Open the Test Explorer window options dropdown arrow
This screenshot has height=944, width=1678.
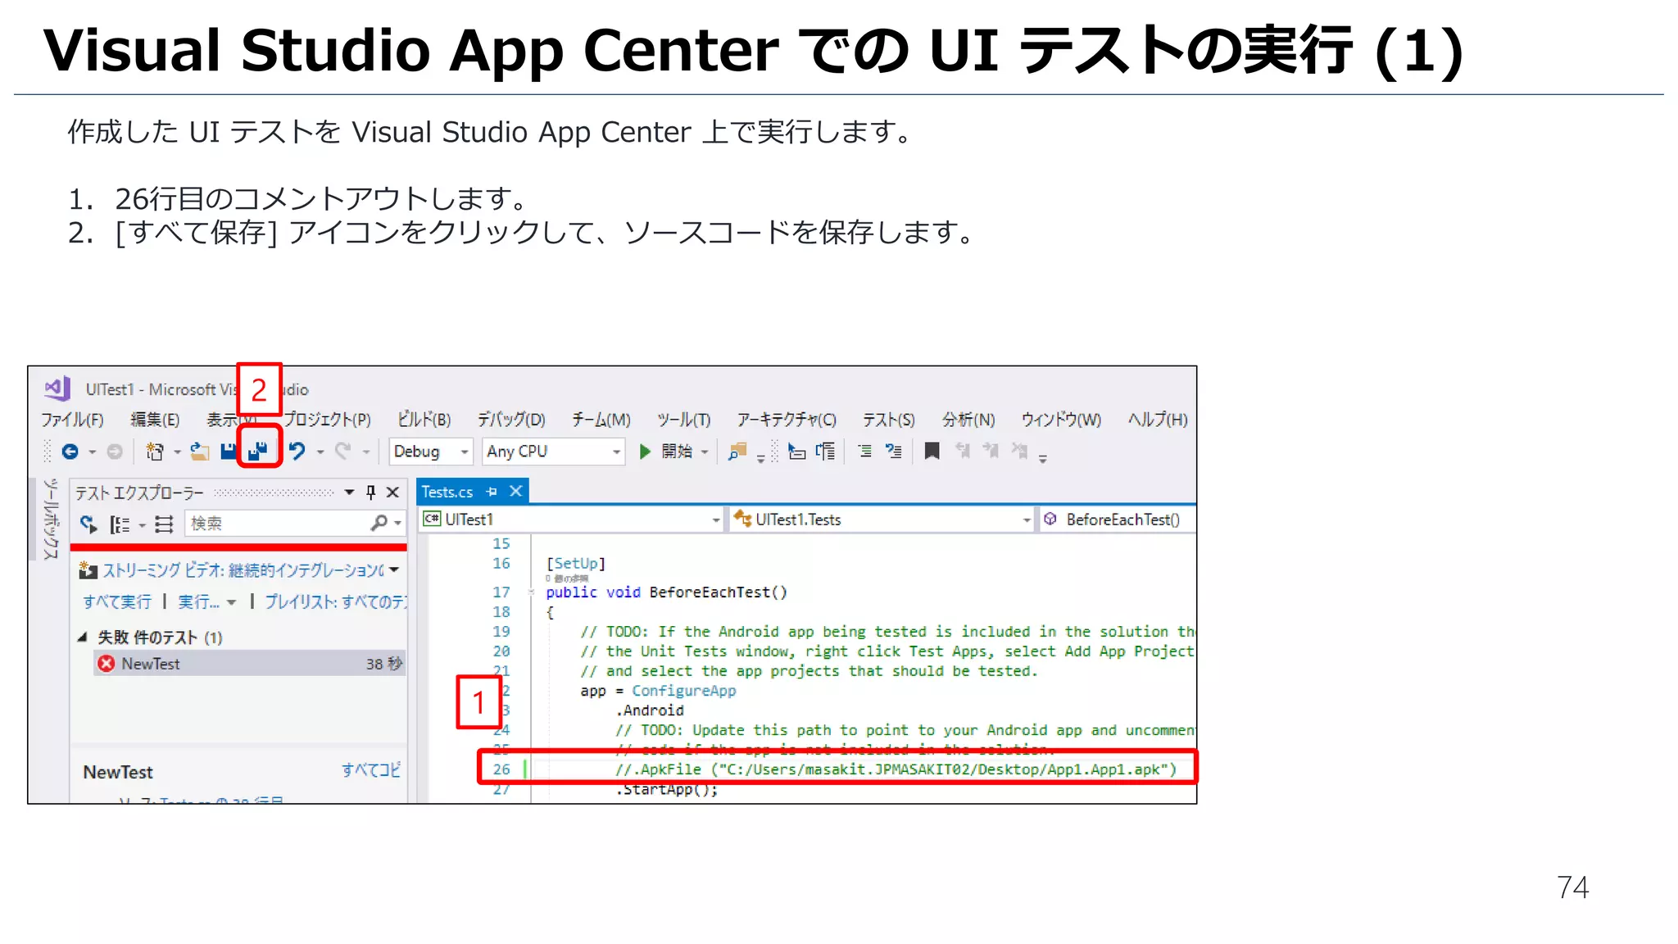pos(349,492)
